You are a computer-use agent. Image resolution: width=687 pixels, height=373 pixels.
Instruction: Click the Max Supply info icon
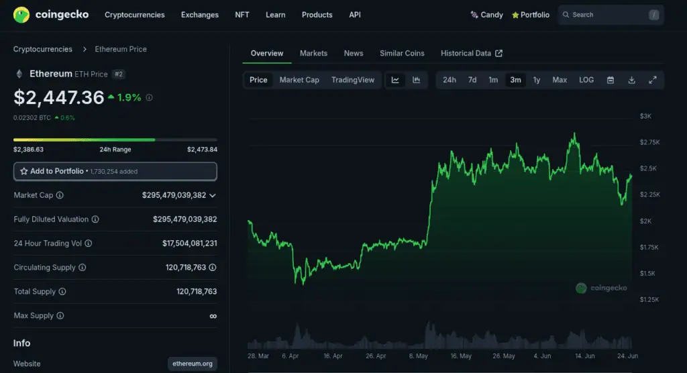[x=60, y=315]
